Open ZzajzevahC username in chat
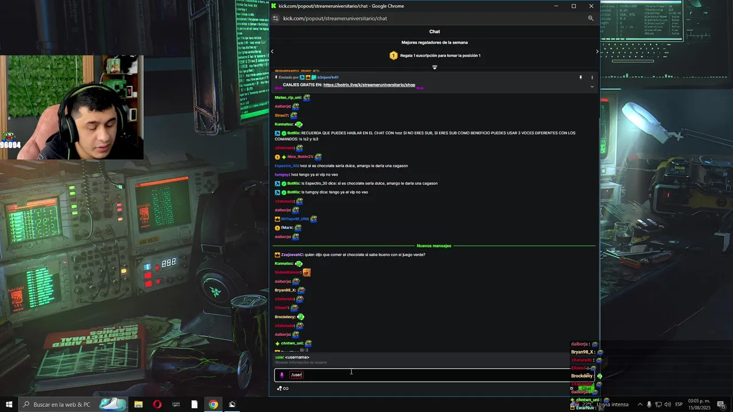The width and height of the screenshot is (733, 412). [291, 255]
